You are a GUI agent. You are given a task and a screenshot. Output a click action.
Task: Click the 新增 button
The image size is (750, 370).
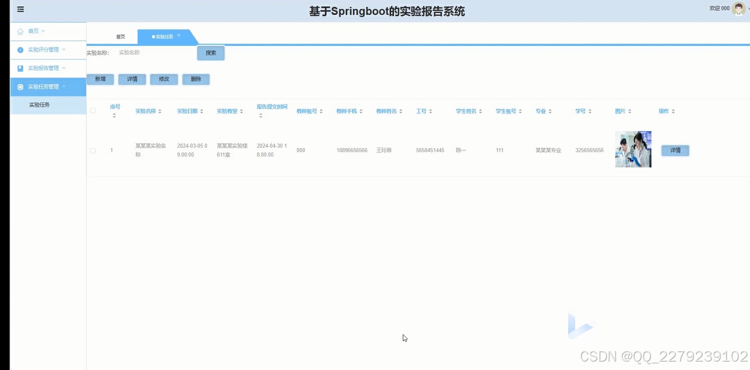coord(100,79)
